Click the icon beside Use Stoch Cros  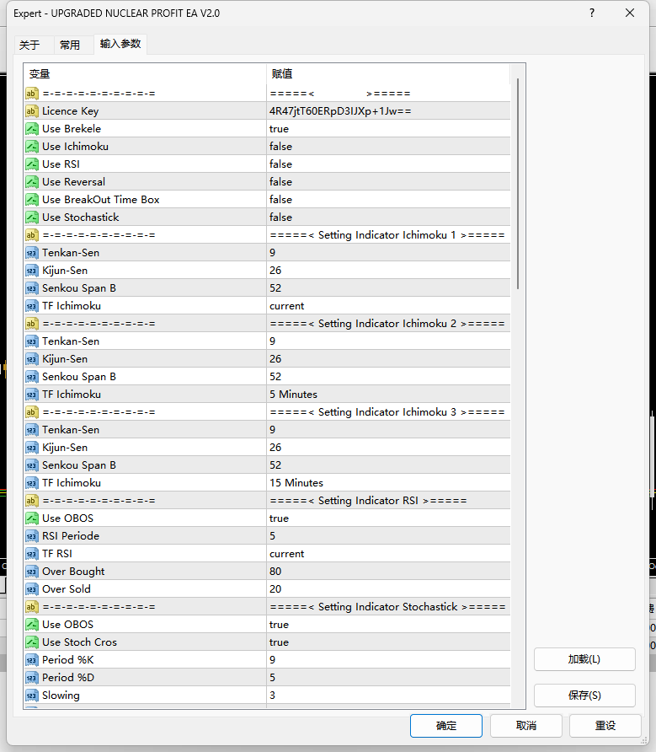coord(32,642)
